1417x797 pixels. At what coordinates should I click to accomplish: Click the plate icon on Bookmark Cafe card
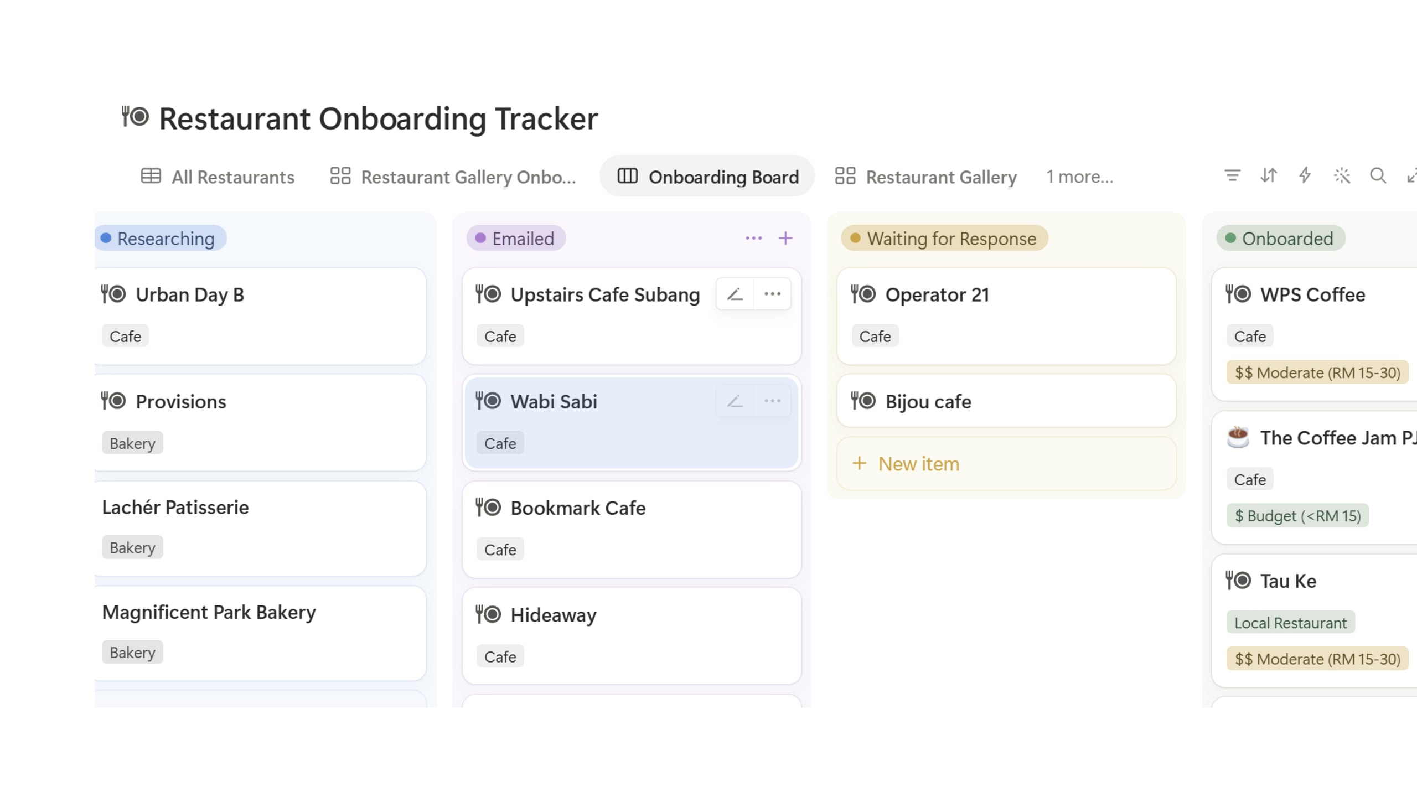point(488,508)
